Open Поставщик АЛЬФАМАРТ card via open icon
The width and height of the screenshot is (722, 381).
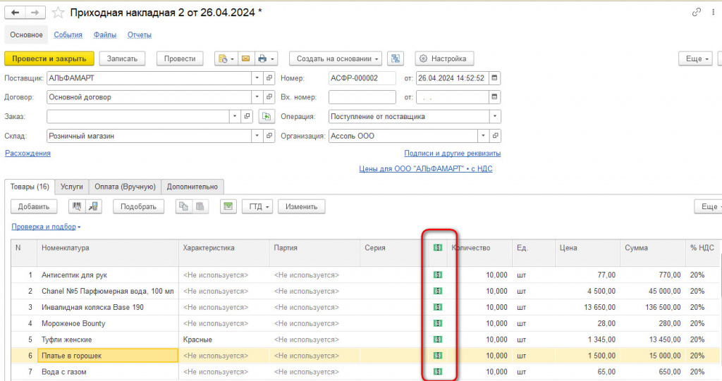click(269, 78)
